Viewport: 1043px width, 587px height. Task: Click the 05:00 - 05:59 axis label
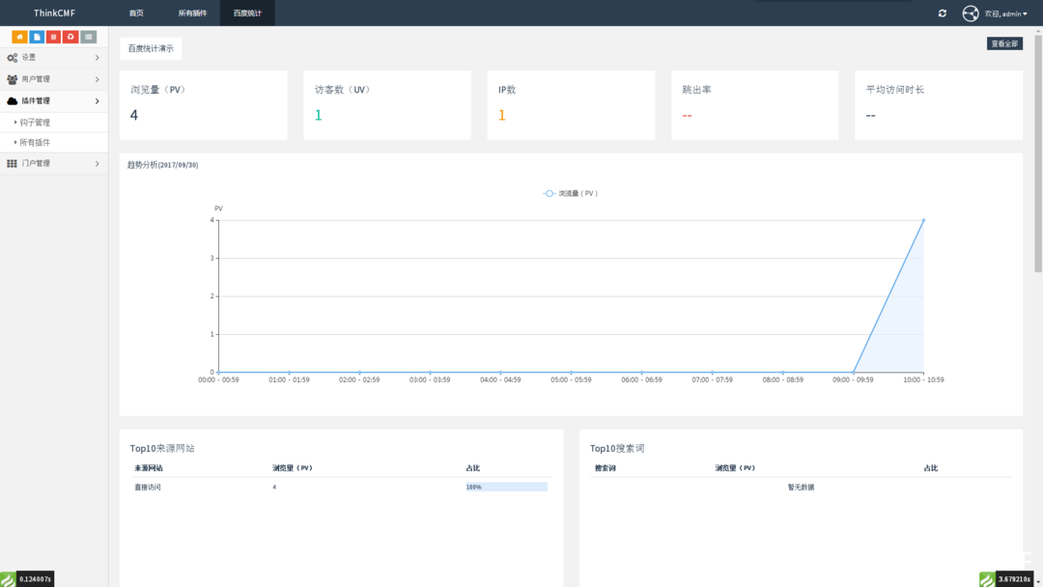(571, 380)
